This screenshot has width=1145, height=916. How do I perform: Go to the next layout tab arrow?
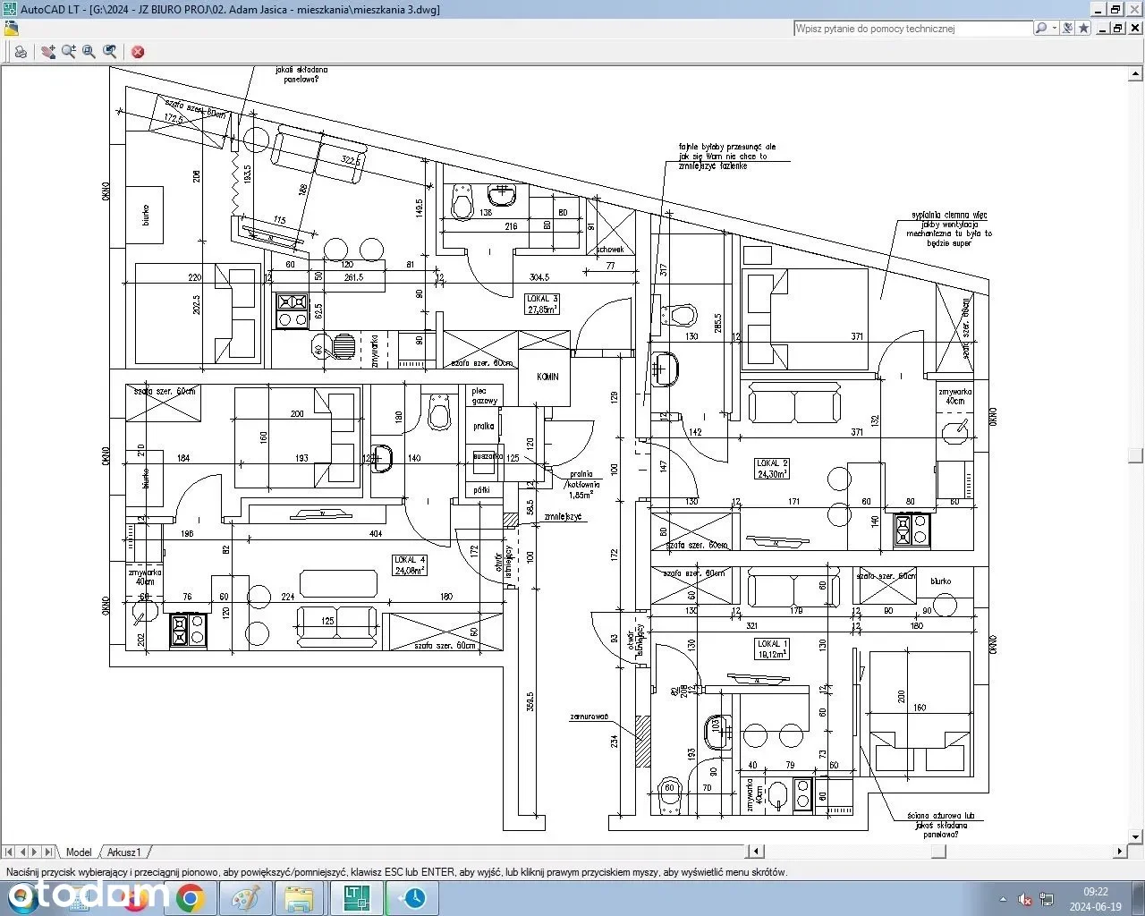pyautogui.click(x=36, y=852)
